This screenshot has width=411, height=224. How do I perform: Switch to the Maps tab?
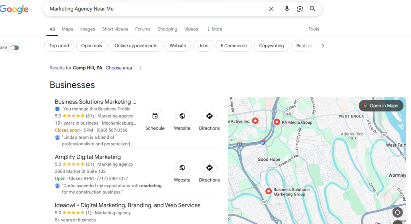pyautogui.click(x=67, y=29)
